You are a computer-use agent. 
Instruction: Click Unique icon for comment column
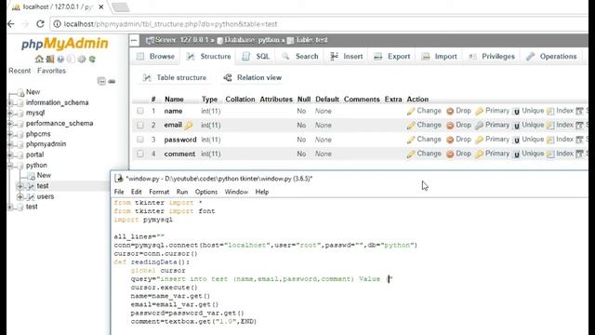(x=516, y=154)
